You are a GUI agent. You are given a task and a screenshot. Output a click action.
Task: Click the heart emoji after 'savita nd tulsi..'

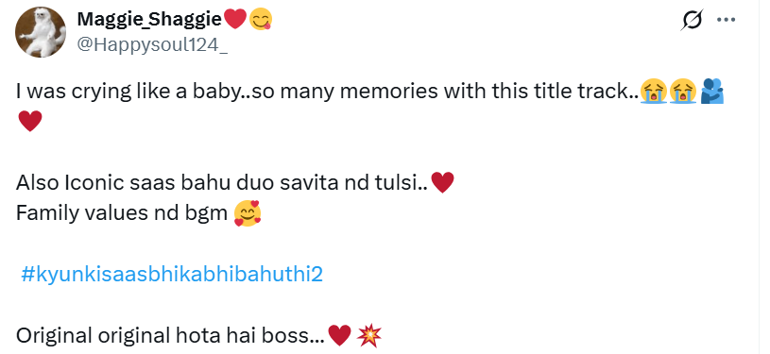442,182
